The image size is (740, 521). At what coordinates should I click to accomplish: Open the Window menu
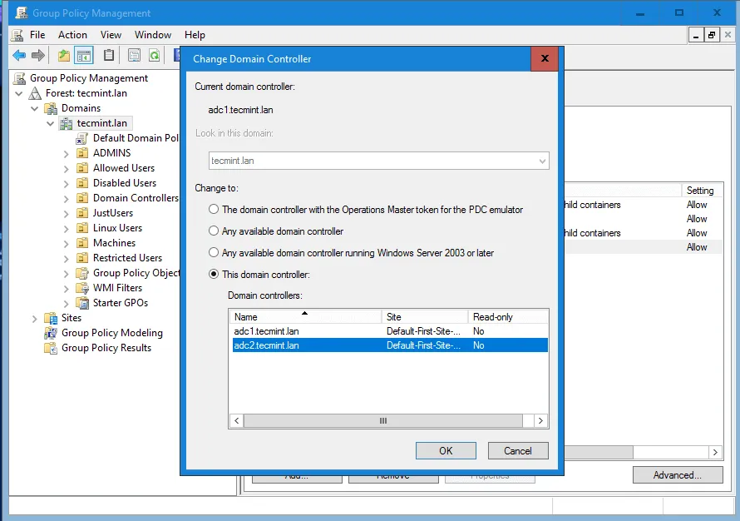click(x=152, y=35)
